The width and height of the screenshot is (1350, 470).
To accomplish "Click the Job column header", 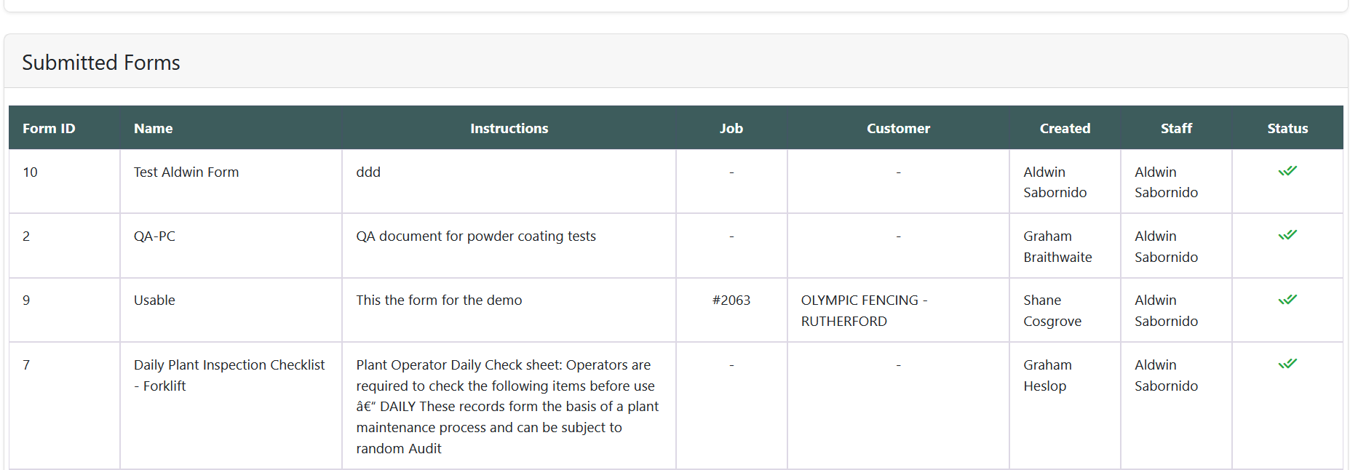I will point(731,129).
